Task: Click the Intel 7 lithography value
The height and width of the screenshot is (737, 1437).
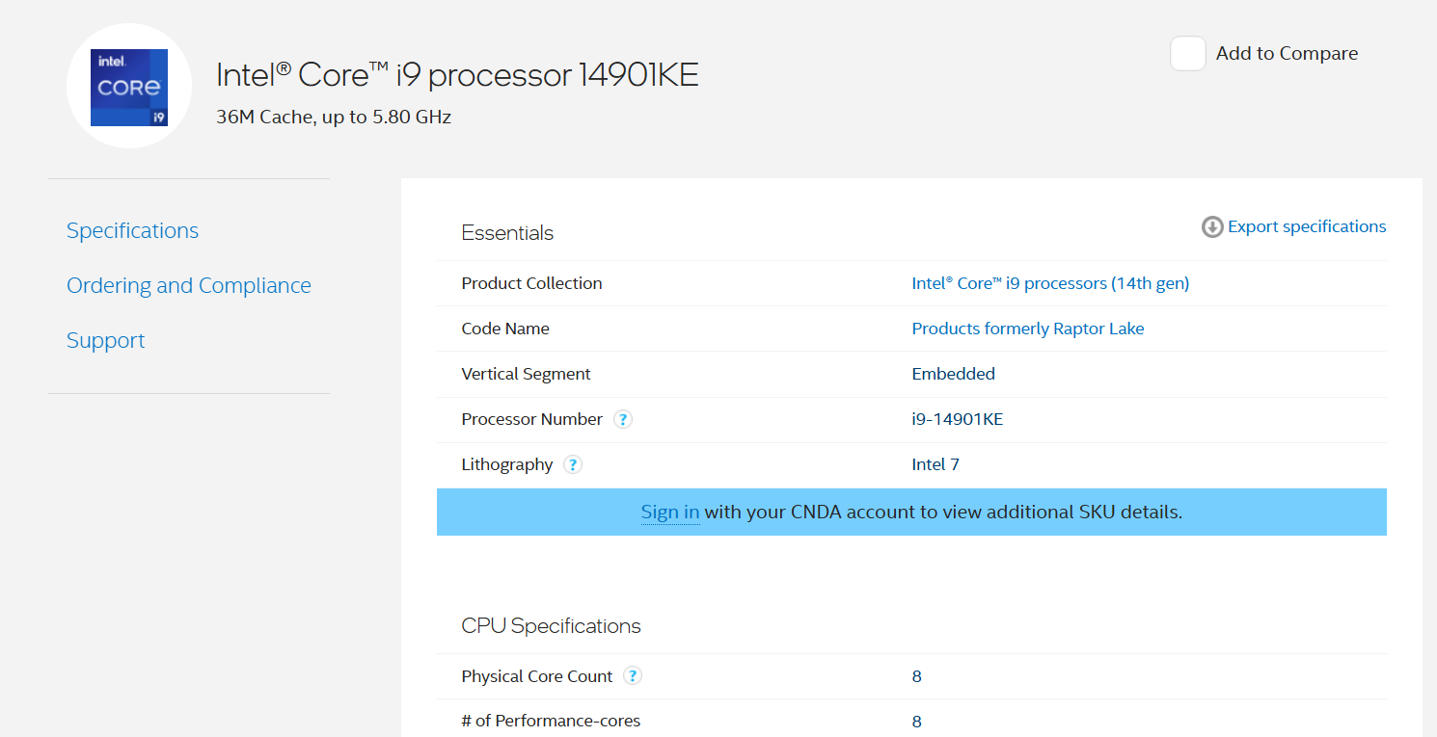Action: (935, 464)
